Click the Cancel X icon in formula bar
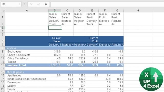Viewport: 164px width, 92px height. click(x=31, y=4)
